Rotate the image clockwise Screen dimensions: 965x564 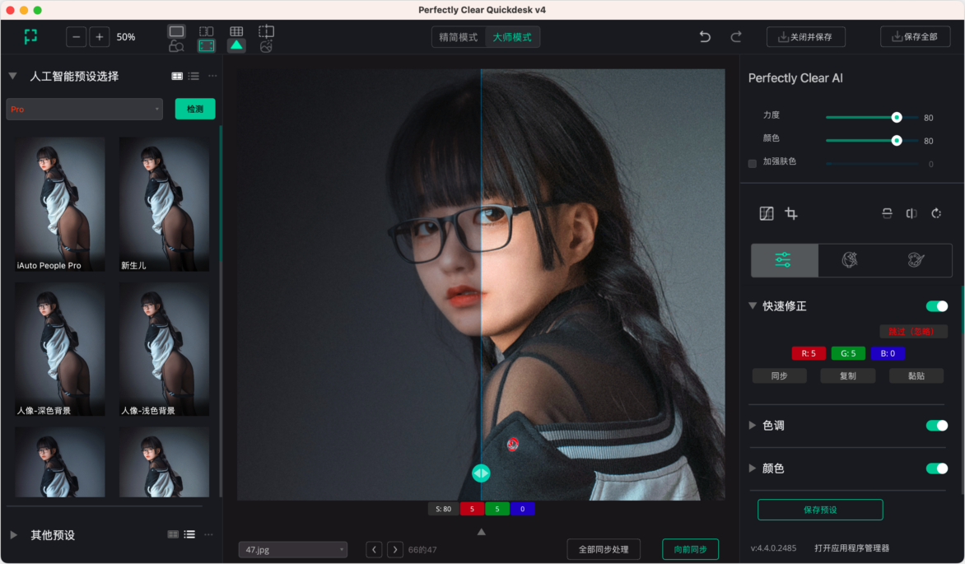(x=936, y=213)
